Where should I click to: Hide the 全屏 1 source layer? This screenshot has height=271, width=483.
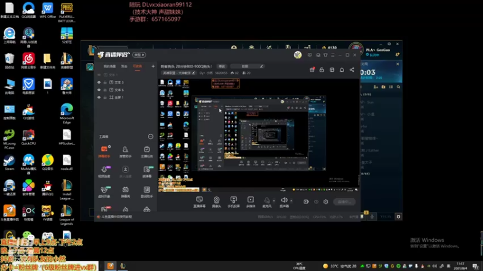click(99, 98)
